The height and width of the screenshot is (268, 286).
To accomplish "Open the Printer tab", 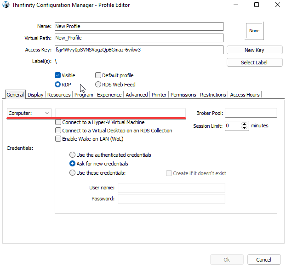I will [x=159, y=95].
